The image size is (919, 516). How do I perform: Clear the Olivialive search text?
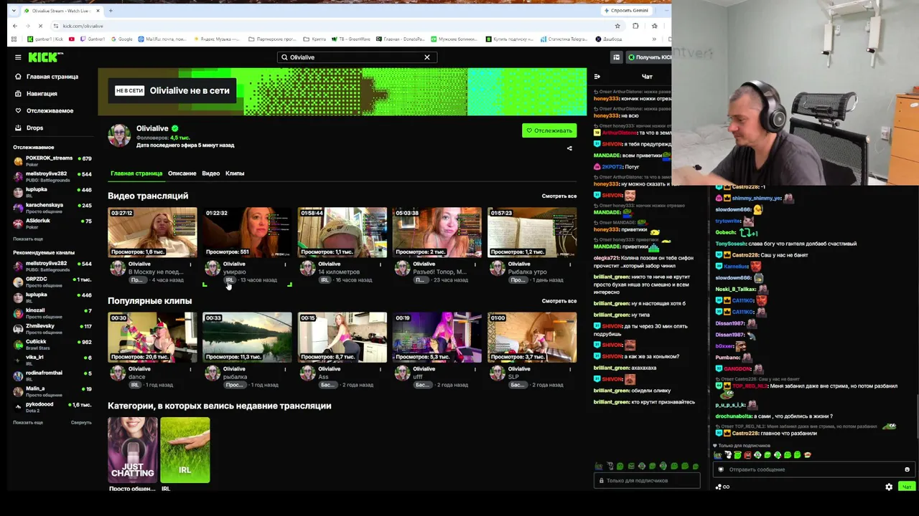427,57
